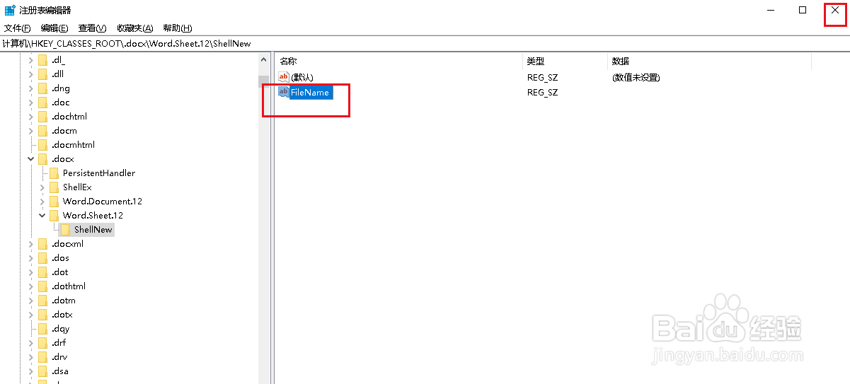This screenshot has width=850, height=384.
Task: Select the Word.Sheet.12 folder icon
Action: (54, 216)
